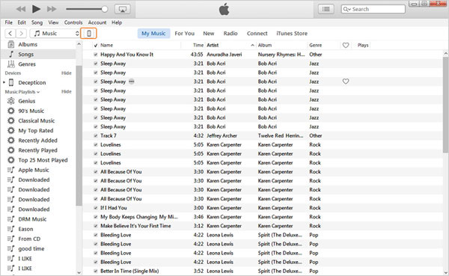Open the Top 25 Most Played playlist
This screenshot has width=449, height=276.
click(43, 160)
